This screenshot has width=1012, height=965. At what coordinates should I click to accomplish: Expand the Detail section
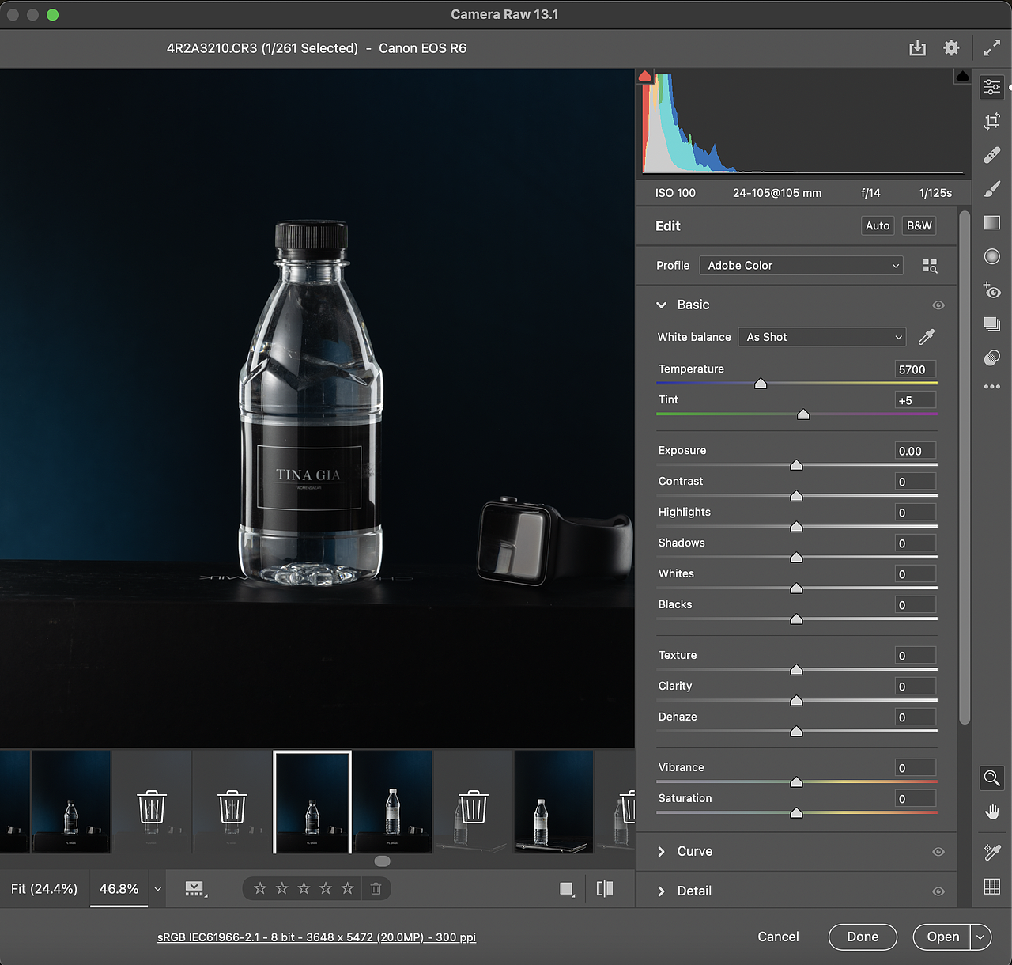(662, 891)
